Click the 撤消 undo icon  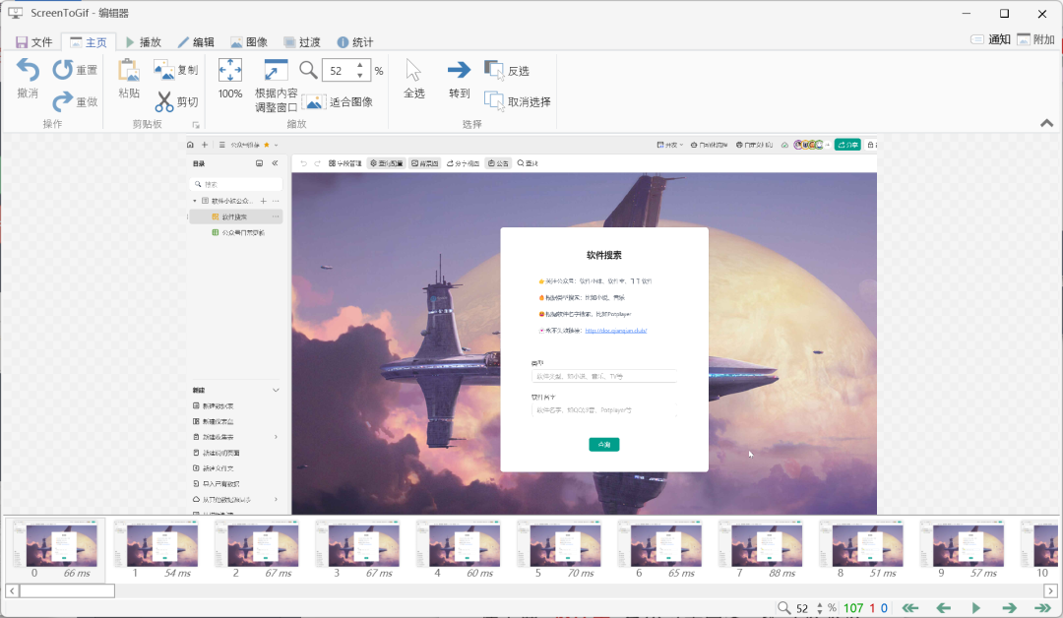(28, 71)
